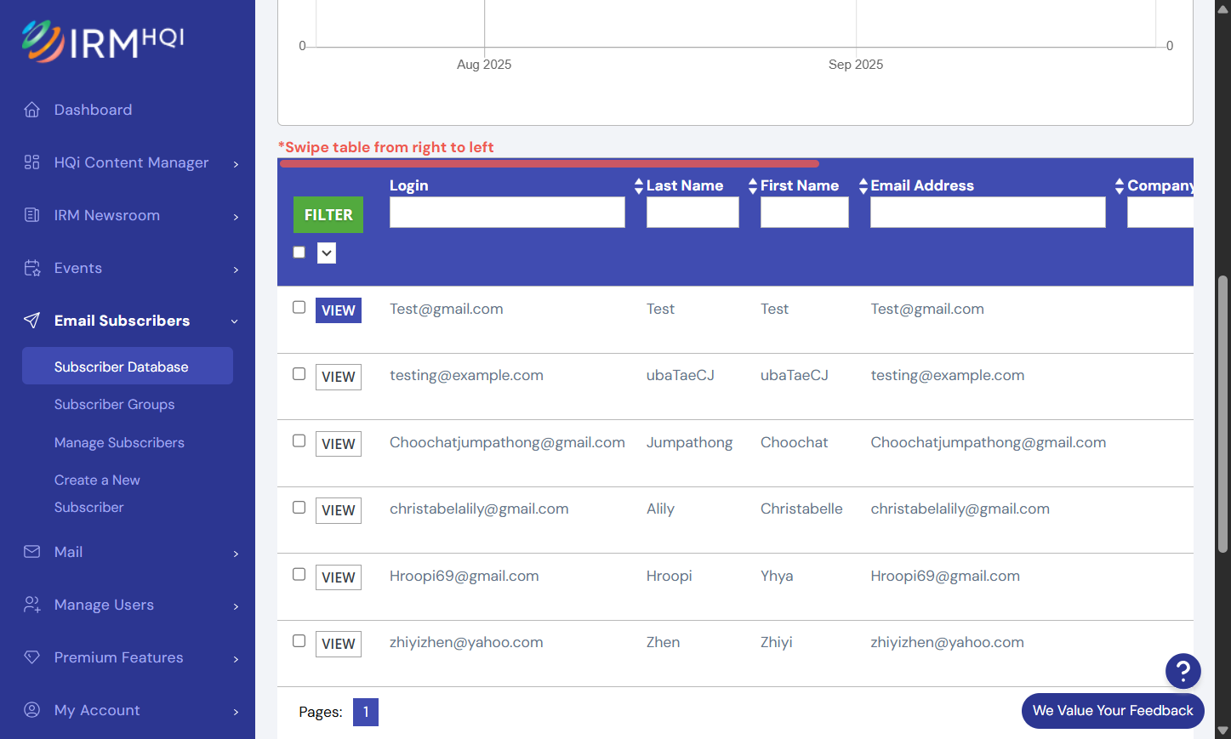Viewport: 1231px width, 739px height.
Task: View the zhiyizhen@yahoo.com subscriber record
Action: [339, 644]
